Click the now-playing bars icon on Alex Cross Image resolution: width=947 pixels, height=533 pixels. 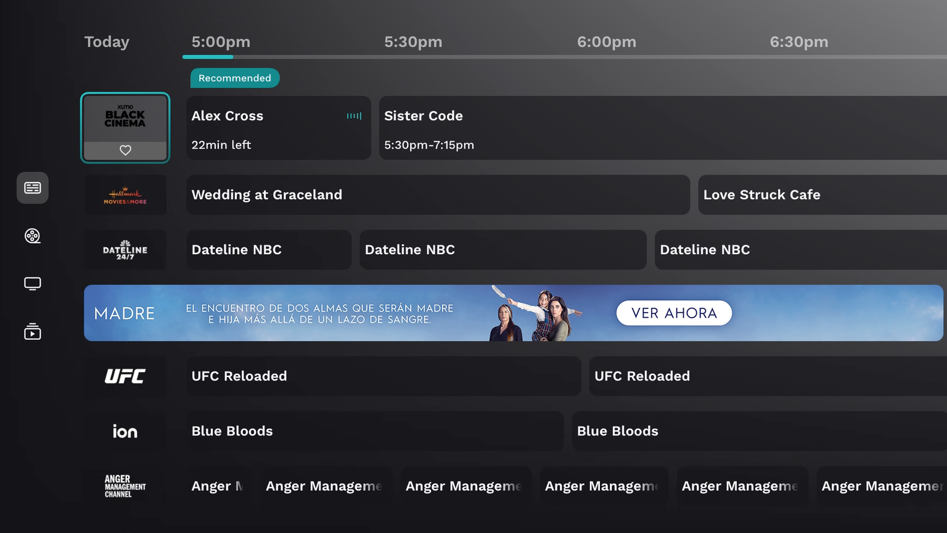(x=354, y=116)
